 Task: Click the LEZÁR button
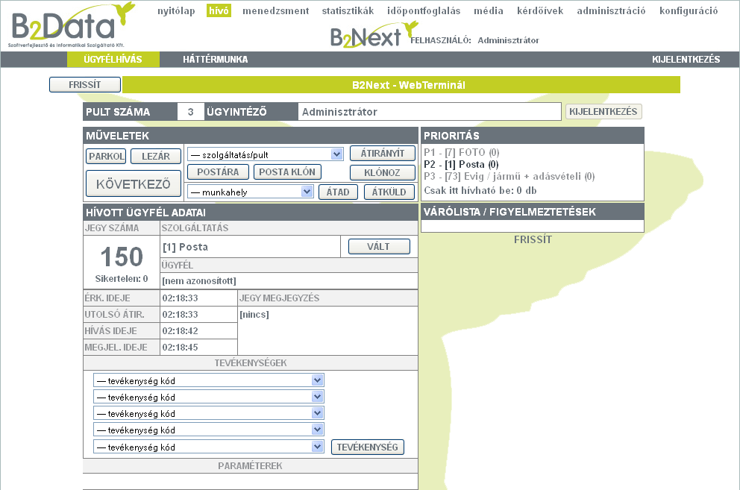pos(156,157)
